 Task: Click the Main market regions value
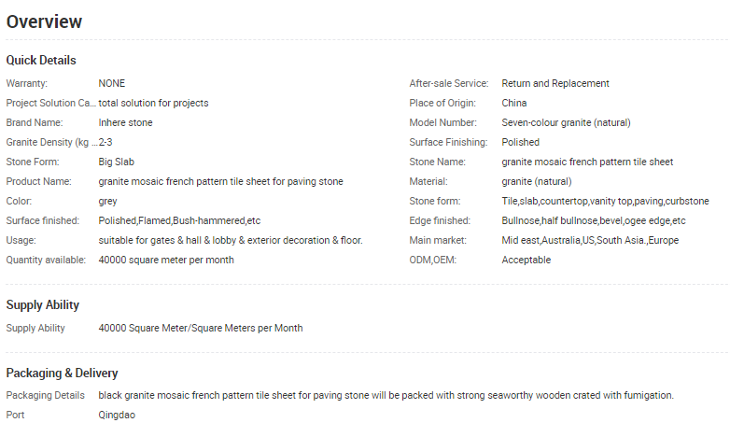[x=590, y=240]
